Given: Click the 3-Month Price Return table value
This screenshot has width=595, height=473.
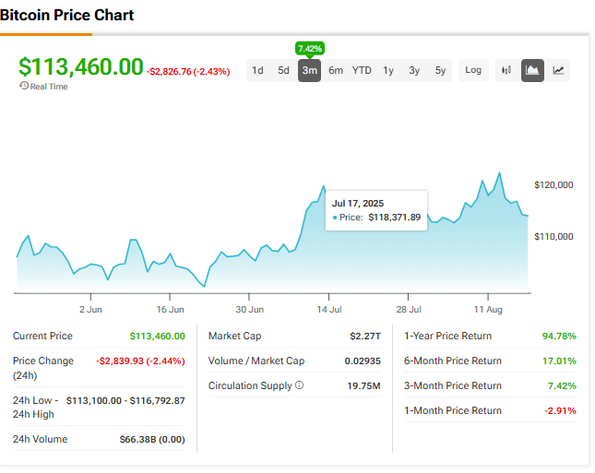Looking at the screenshot, I should [x=562, y=385].
